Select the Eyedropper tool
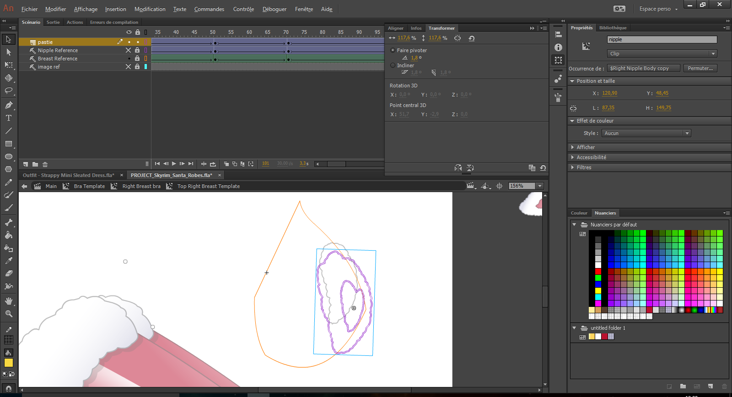The width and height of the screenshot is (732, 397). pos(8,261)
